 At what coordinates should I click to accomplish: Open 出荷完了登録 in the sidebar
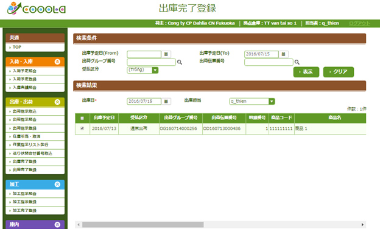click(35, 170)
